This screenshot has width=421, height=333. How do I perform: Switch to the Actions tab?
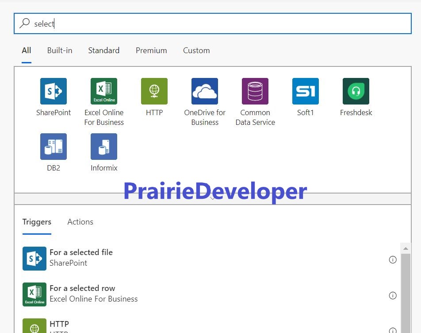click(80, 222)
